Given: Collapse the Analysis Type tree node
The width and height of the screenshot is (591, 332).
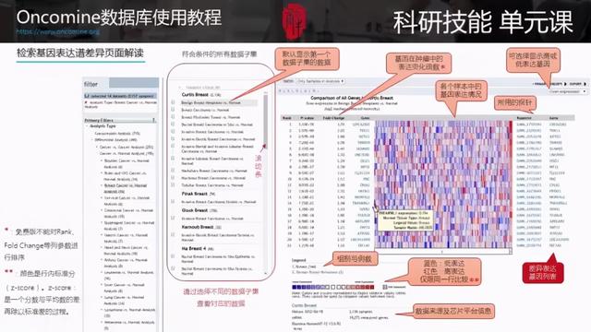Looking at the screenshot, I should (87, 126).
